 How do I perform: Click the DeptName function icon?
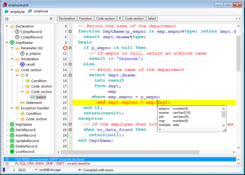point(12,43)
